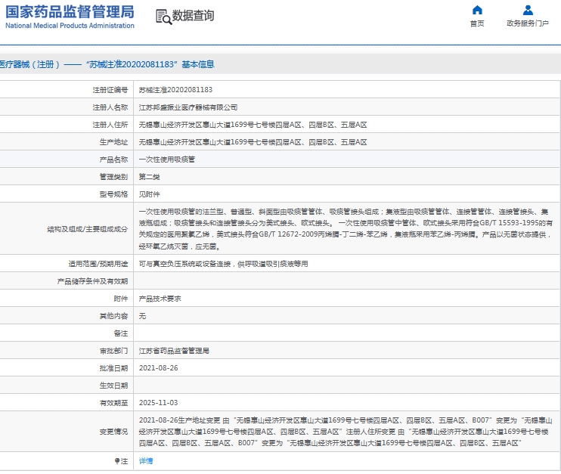Screen dimensions: 561x474
Task: Click the 产品名称 row label
Action: tap(113, 160)
